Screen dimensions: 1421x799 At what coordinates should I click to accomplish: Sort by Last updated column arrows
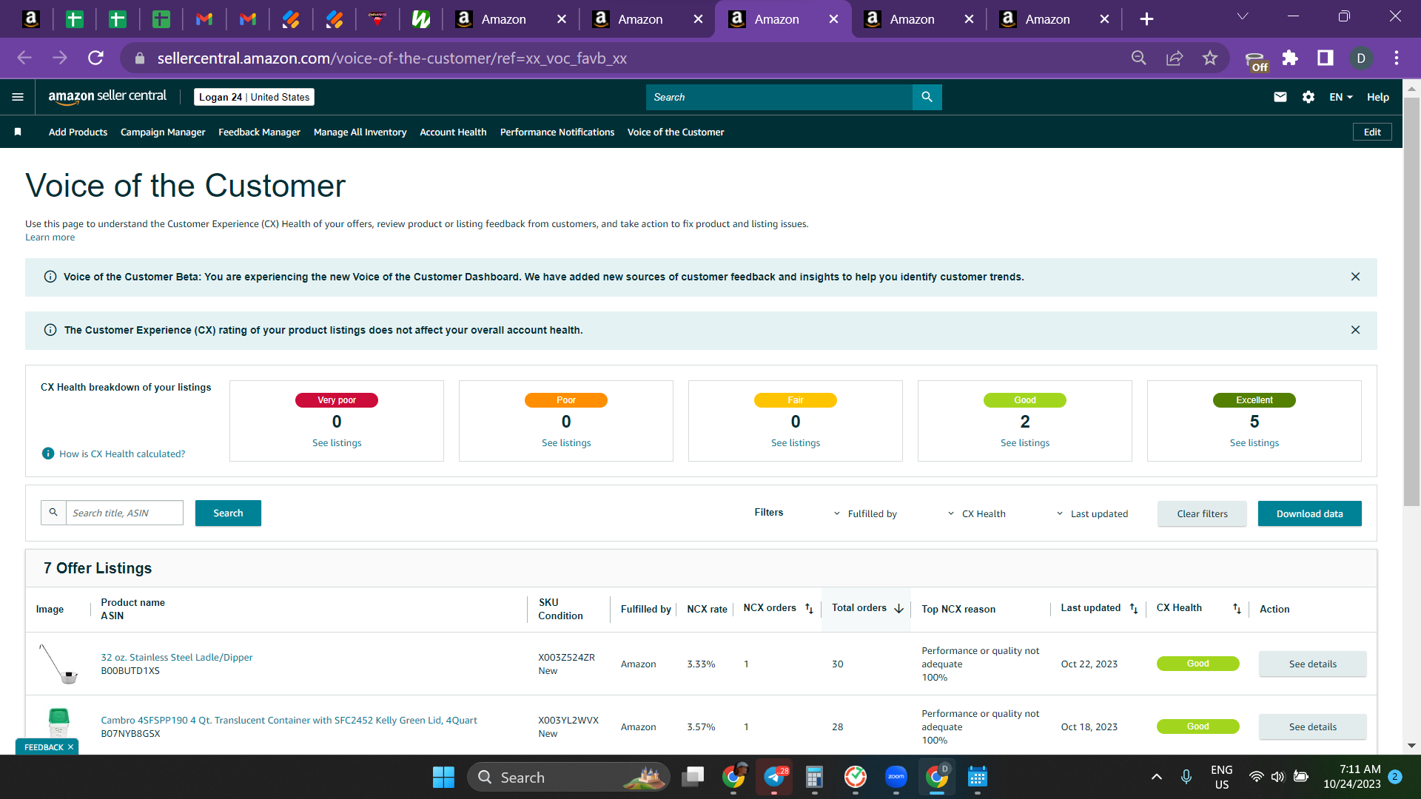tap(1133, 608)
